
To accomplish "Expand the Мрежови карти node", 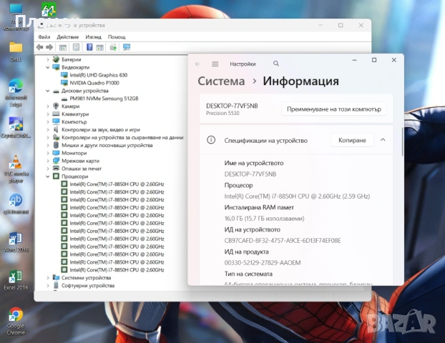I will [x=48, y=161].
